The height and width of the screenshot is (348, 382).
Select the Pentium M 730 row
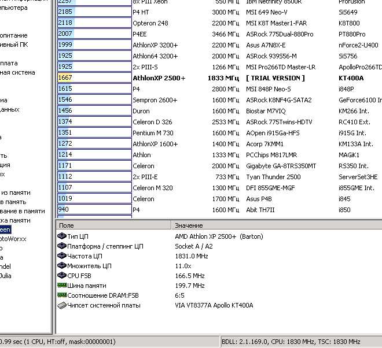click(220, 133)
